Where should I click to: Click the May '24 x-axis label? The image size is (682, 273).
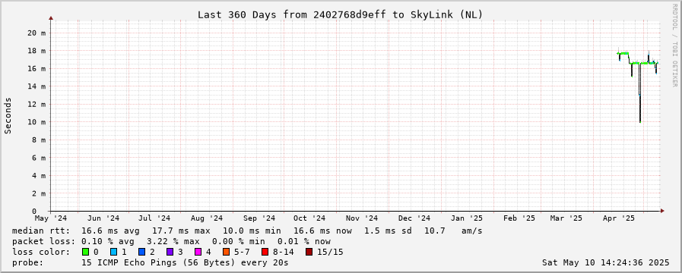tap(51, 218)
